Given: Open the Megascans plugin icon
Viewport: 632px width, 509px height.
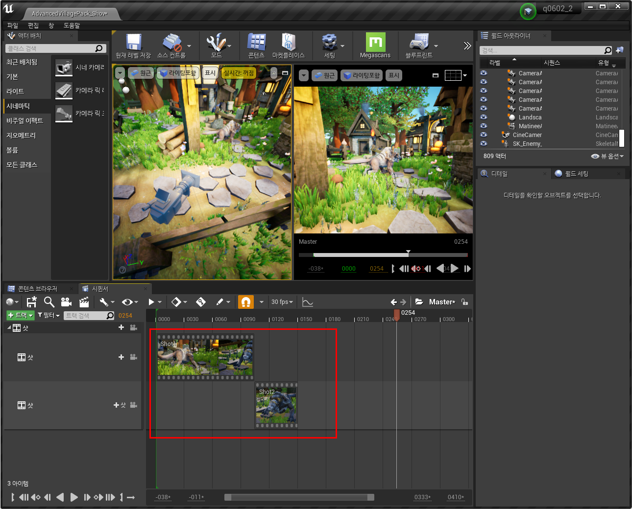Looking at the screenshot, I should tap(375, 42).
